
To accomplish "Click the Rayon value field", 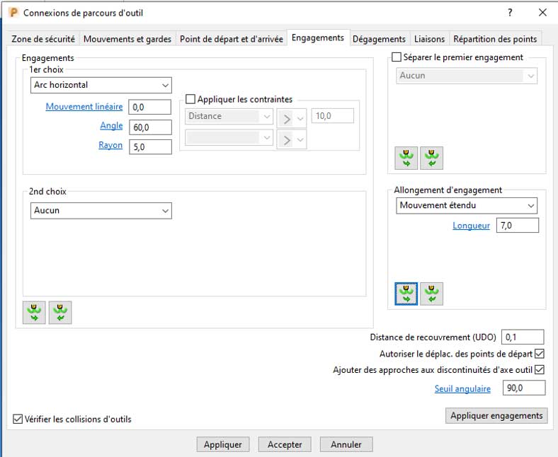I will point(150,146).
